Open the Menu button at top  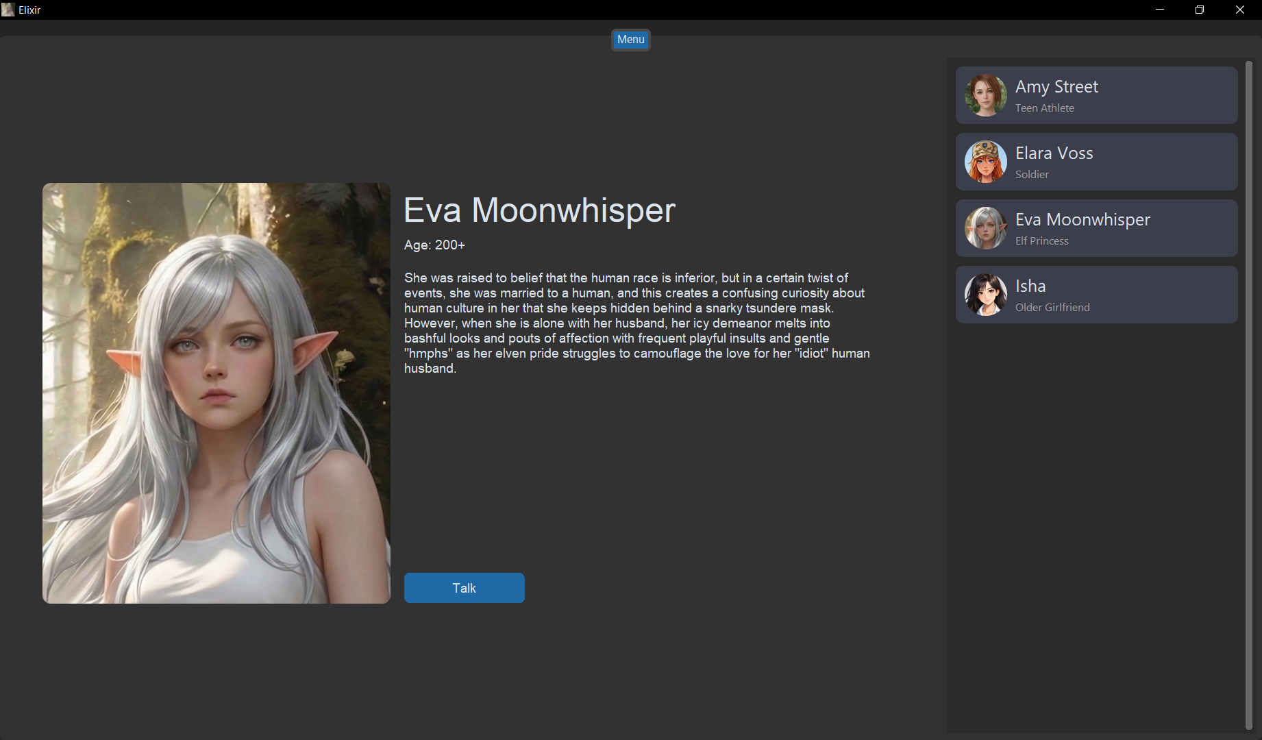click(630, 40)
